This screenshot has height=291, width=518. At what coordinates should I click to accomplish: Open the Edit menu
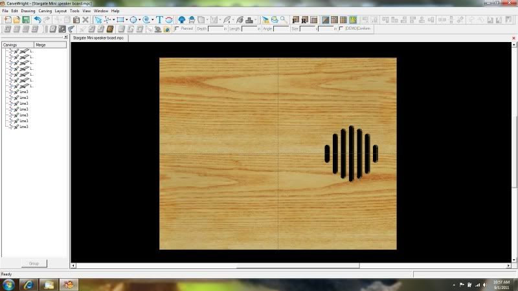pyautogui.click(x=14, y=11)
